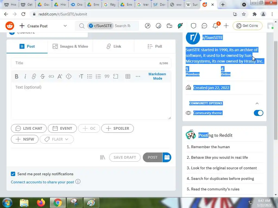Open a new browser tab
This screenshot has width=278, height=208.
(x=223, y=5)
